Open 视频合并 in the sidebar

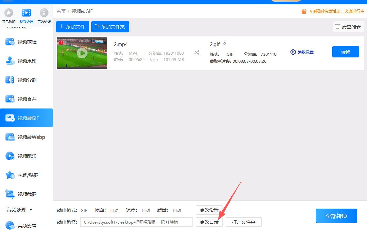tap(26, 99)
